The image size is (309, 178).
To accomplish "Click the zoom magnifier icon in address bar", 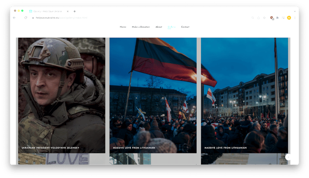I will click(x=253, y=18).
